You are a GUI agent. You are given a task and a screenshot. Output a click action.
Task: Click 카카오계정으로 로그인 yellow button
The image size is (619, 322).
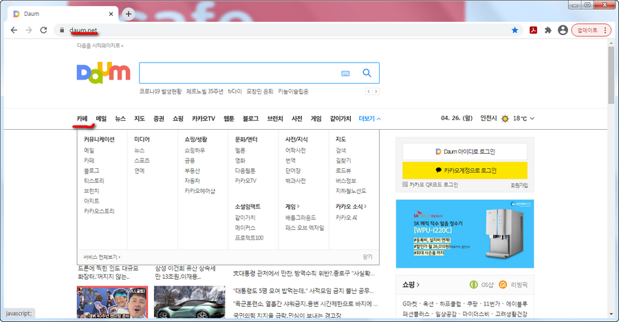[465, 170]
